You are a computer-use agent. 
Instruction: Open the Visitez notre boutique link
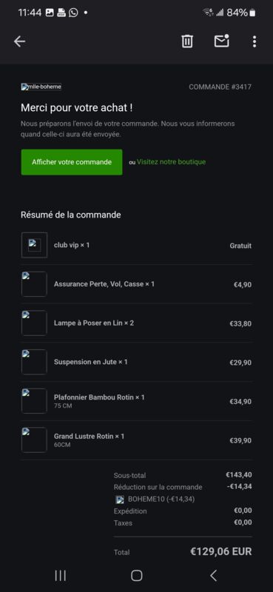pos(171,162)
